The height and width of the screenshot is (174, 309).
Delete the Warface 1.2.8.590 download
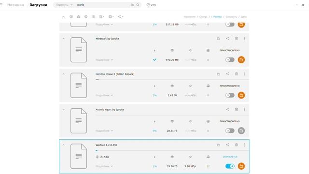click(237, 145)
